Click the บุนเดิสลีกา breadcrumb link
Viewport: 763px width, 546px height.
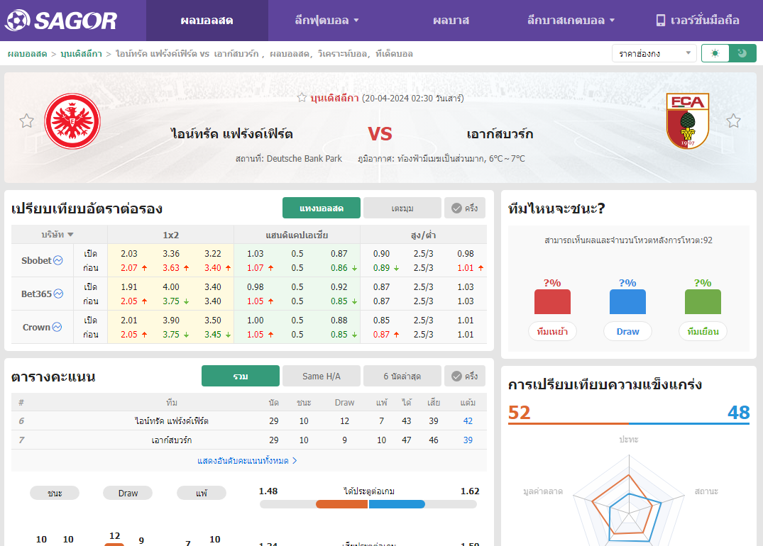pos(81,53)
